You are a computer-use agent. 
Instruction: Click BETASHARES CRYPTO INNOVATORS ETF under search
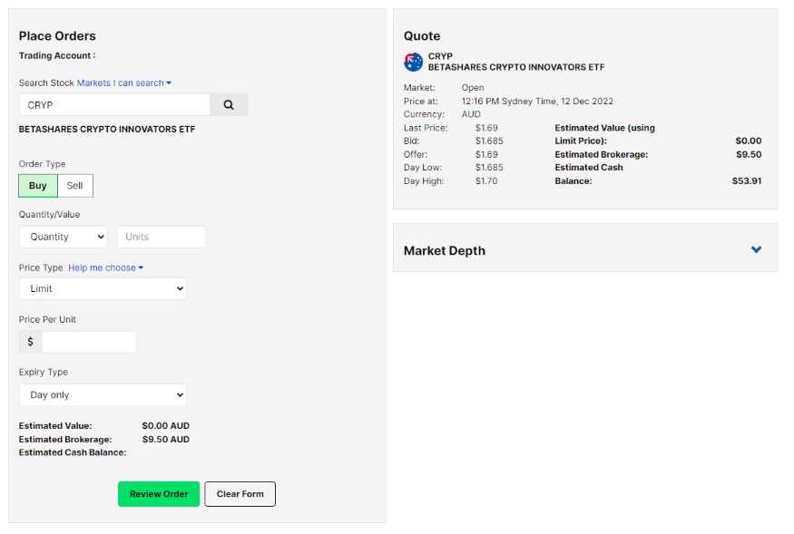click(107, 129)
